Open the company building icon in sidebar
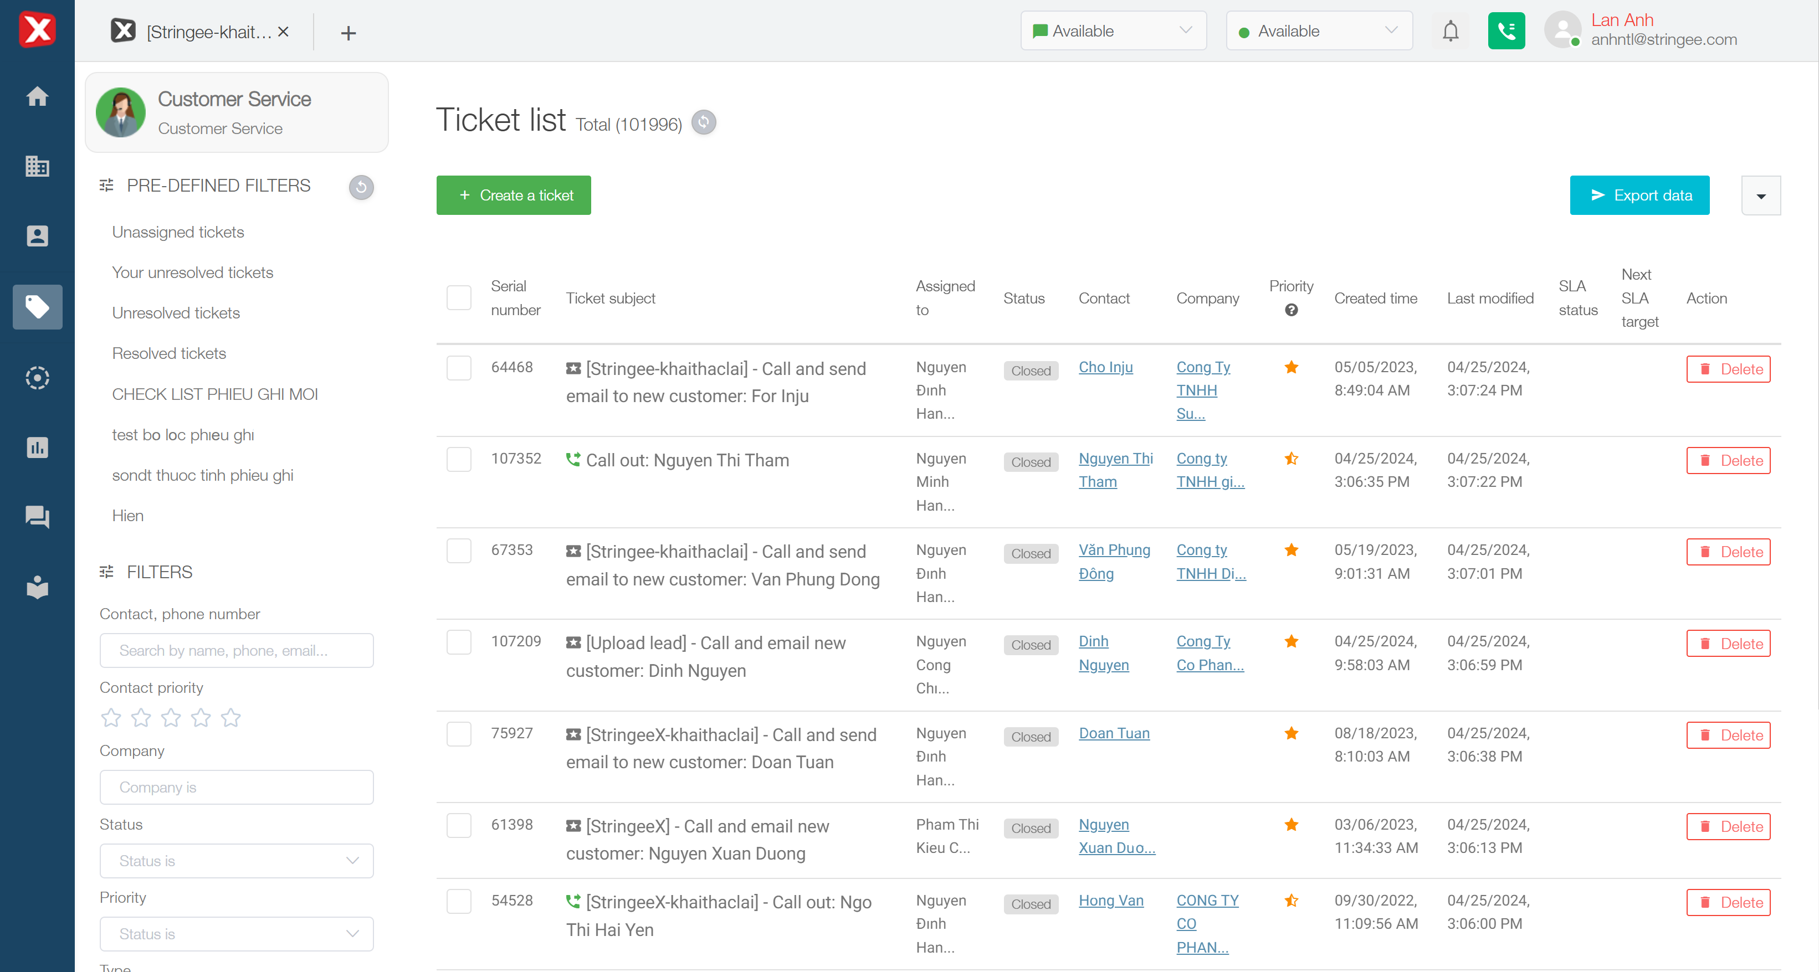The height and width of the screenshot is (972, 1819). click(x=37, y=167)
